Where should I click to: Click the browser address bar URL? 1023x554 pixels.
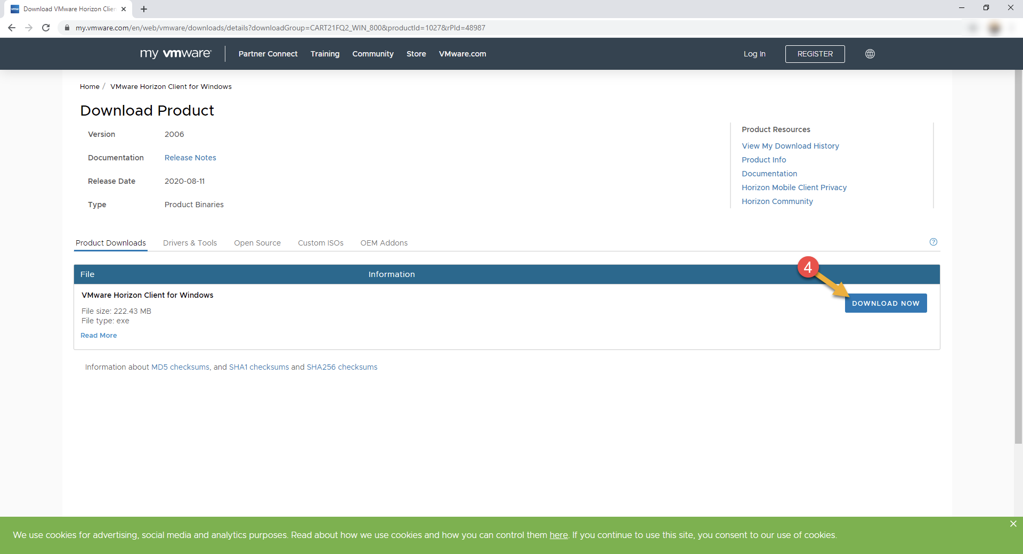[280, 28]
